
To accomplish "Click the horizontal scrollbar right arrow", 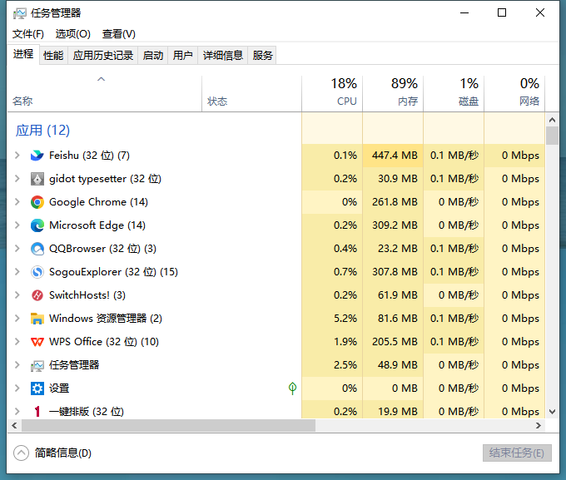I will click(539, 425).
